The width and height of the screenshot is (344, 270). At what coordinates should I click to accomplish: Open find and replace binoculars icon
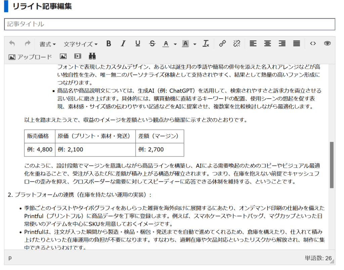click(92, 57)
